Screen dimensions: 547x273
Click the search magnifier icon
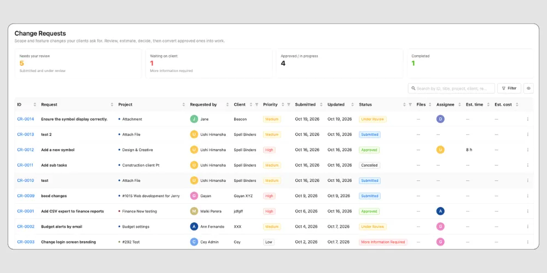click(x=414, y=88)
